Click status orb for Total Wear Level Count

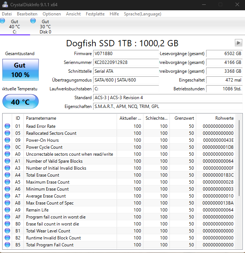7,231
